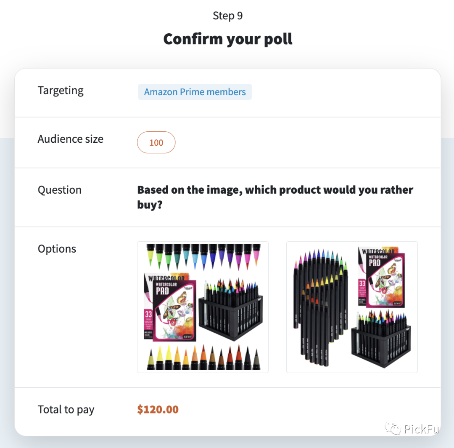Click the audience size 100 pill
The width and height of the screenshot is (454, 448).
tap(156, 142)
